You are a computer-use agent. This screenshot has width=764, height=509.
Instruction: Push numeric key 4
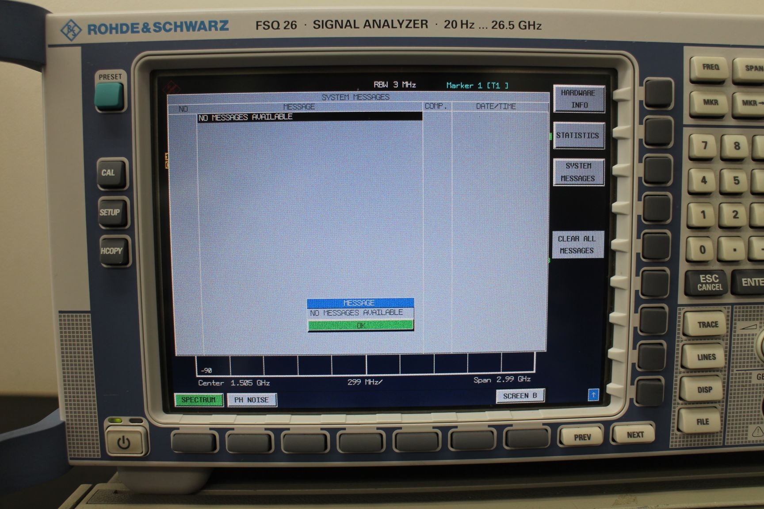pyautogui.click(x=703, y=181)
